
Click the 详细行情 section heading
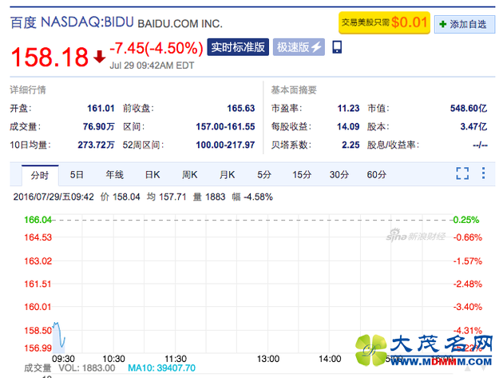28,90
